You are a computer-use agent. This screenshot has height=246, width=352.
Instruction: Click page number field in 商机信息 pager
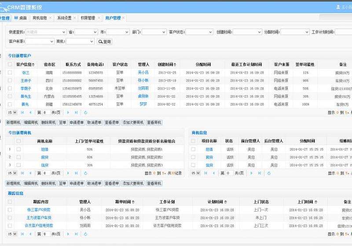coord(230,173)
